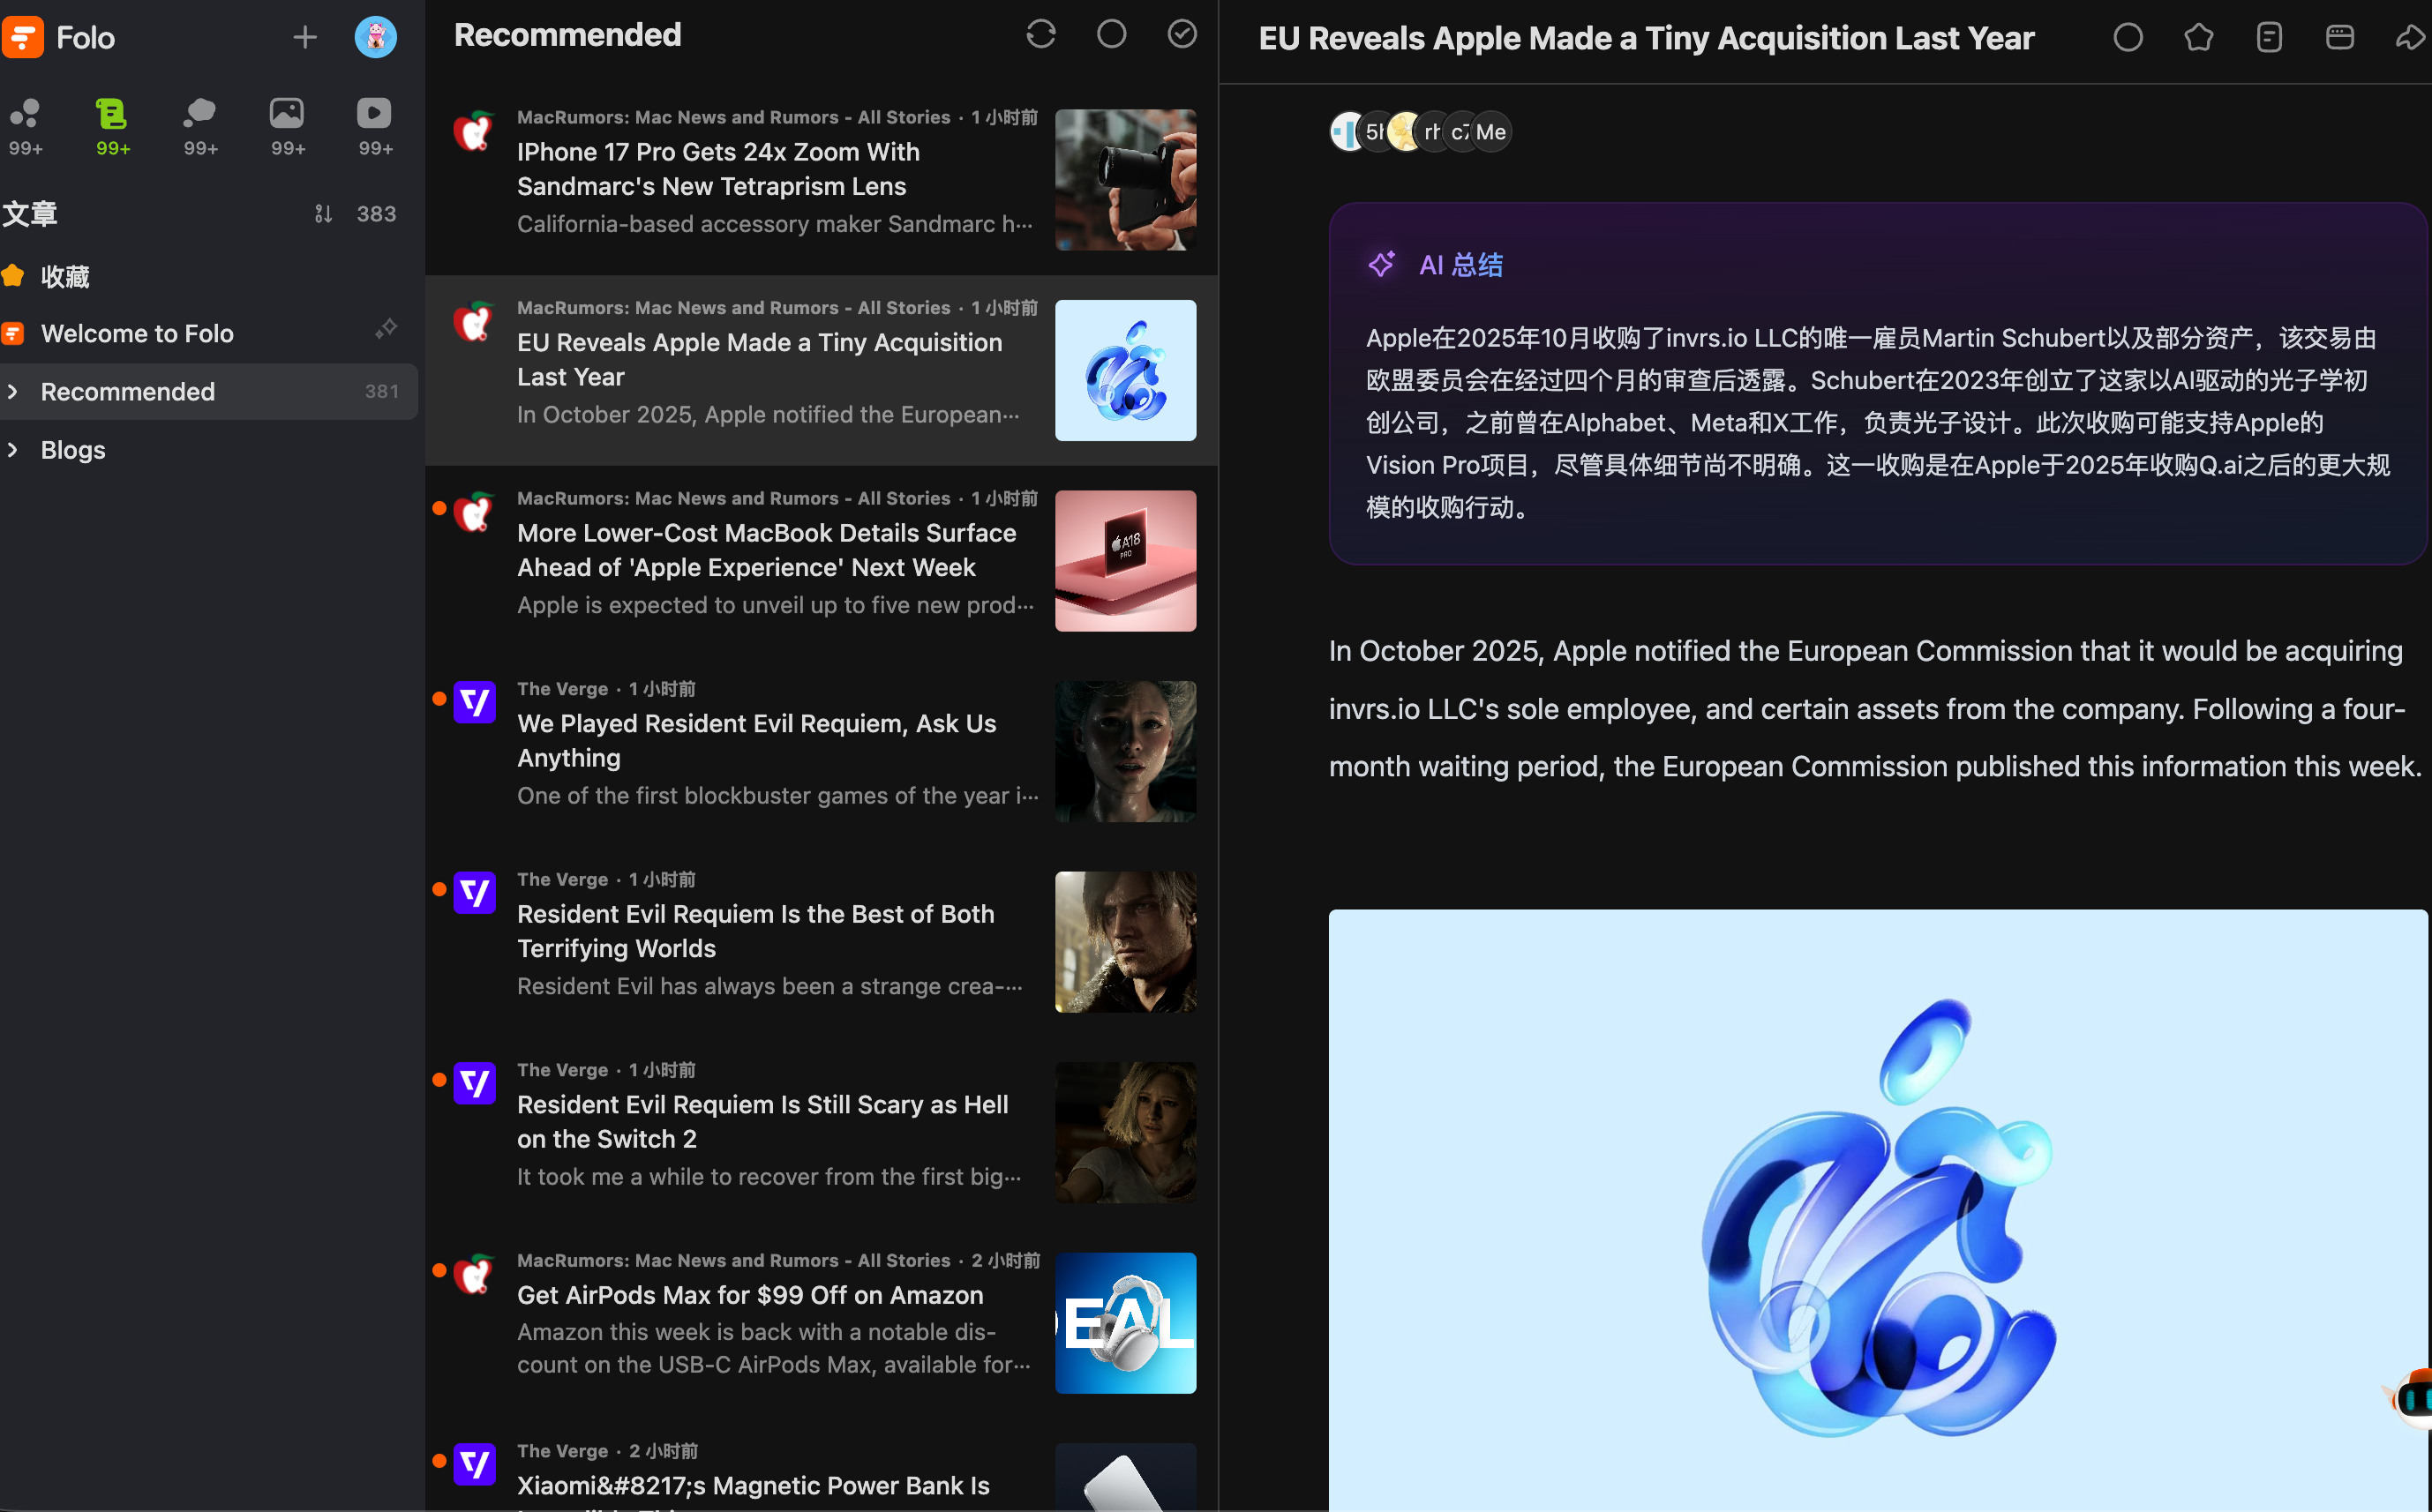Expand the Blogs folder chevron
Viewport: 2432px width, 1512px height.
[13, 450]
